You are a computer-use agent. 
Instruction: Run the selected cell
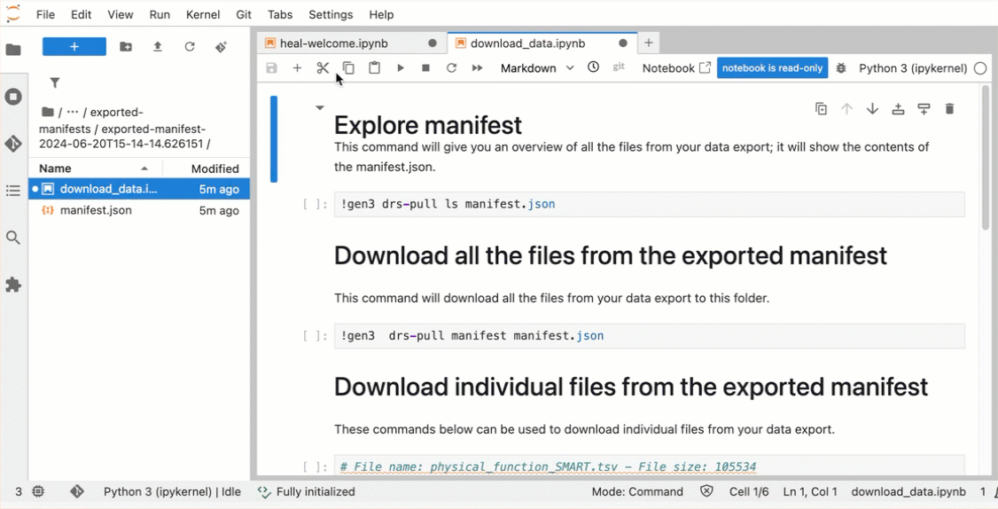tap(401, 68)
